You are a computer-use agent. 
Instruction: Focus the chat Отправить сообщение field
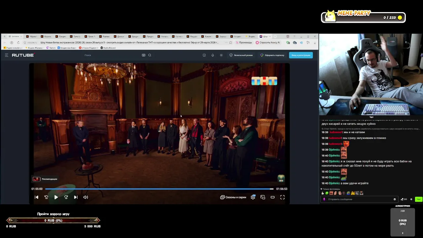coord(359,199)
